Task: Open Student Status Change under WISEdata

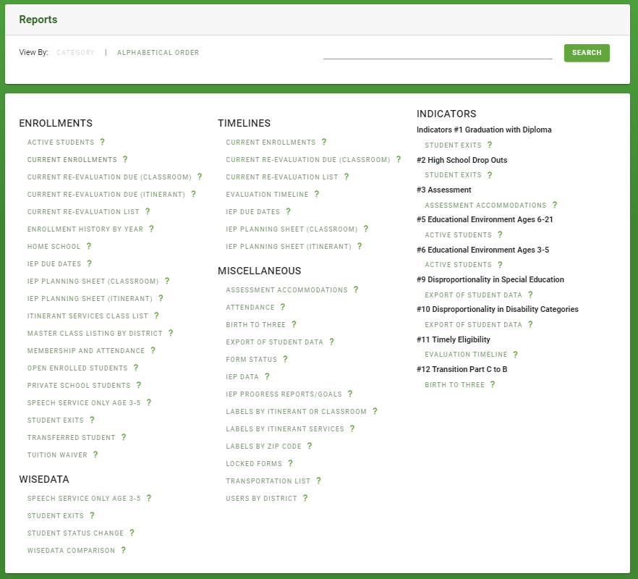Action: coord(76,533)
